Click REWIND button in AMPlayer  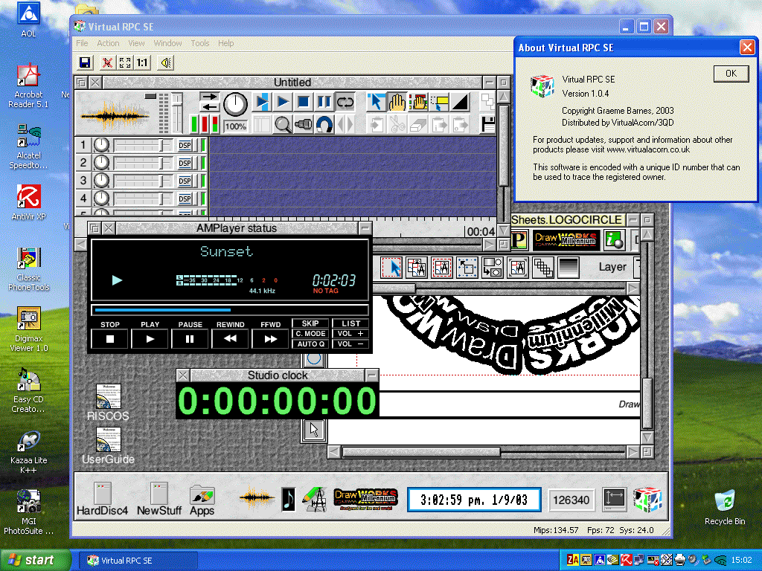click(231, 339)
